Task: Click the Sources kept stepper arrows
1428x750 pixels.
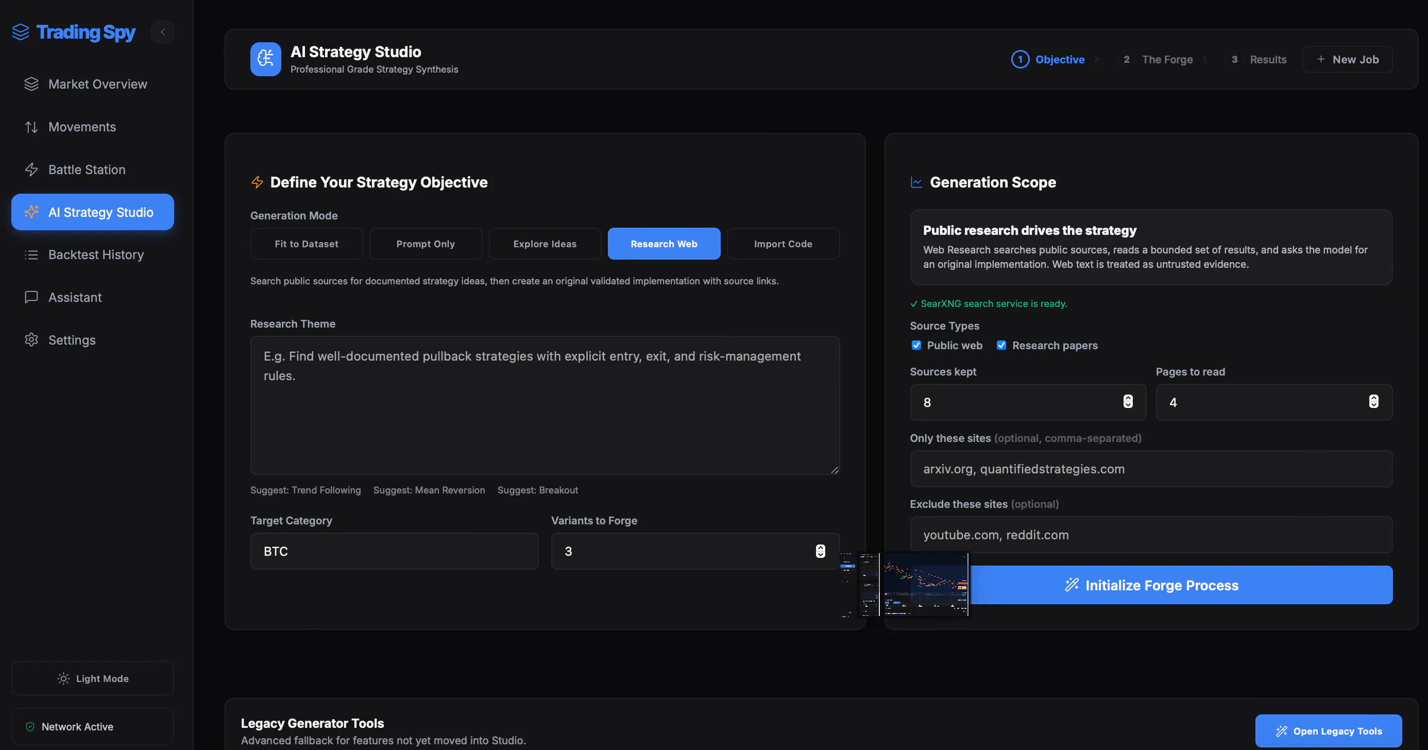Action: 1128,401
